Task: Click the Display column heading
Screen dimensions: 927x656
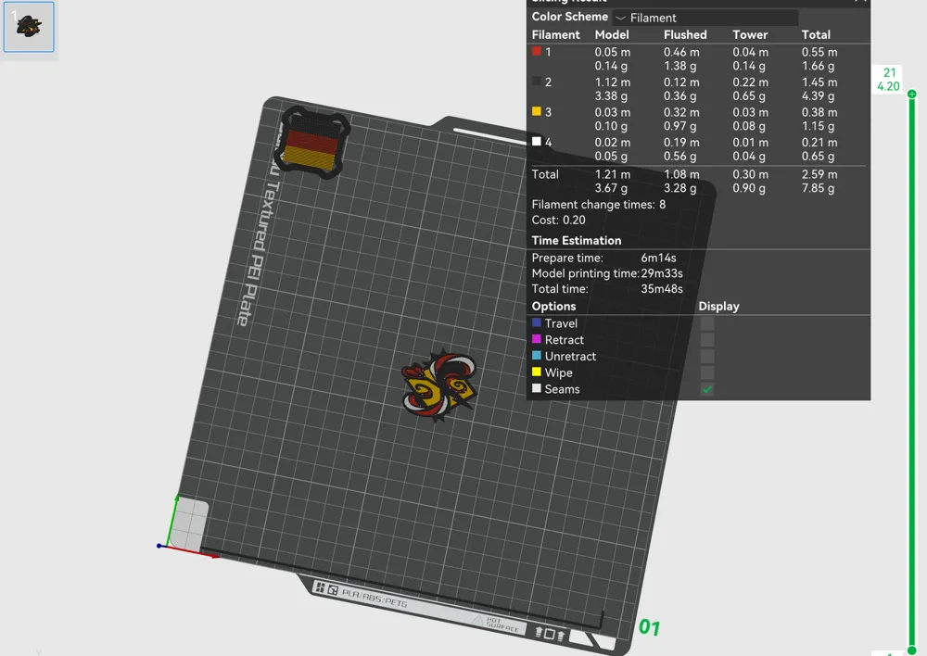Action: tap(719, 306)
